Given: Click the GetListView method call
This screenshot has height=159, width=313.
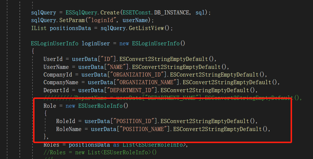Looking at the screenshot, I should (146, 28).
